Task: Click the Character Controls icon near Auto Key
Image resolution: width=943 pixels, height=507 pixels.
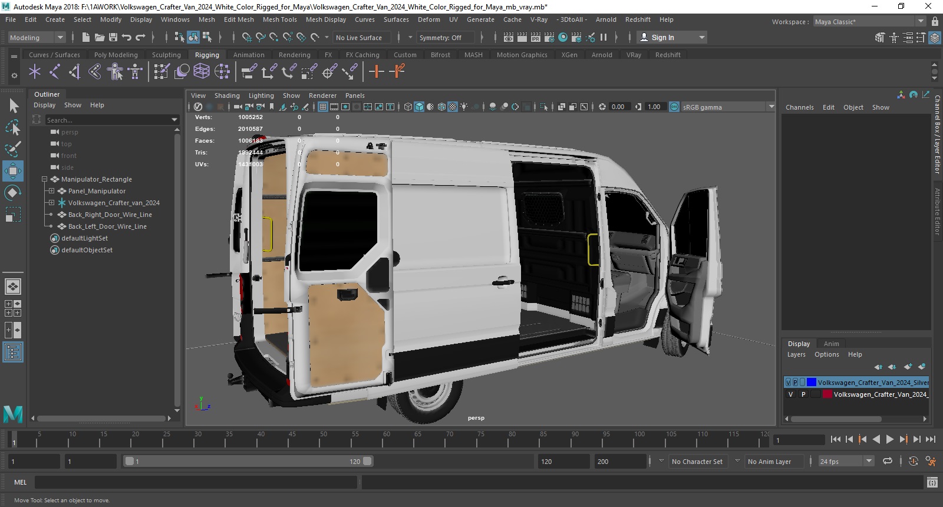Action: pos(931,461)
